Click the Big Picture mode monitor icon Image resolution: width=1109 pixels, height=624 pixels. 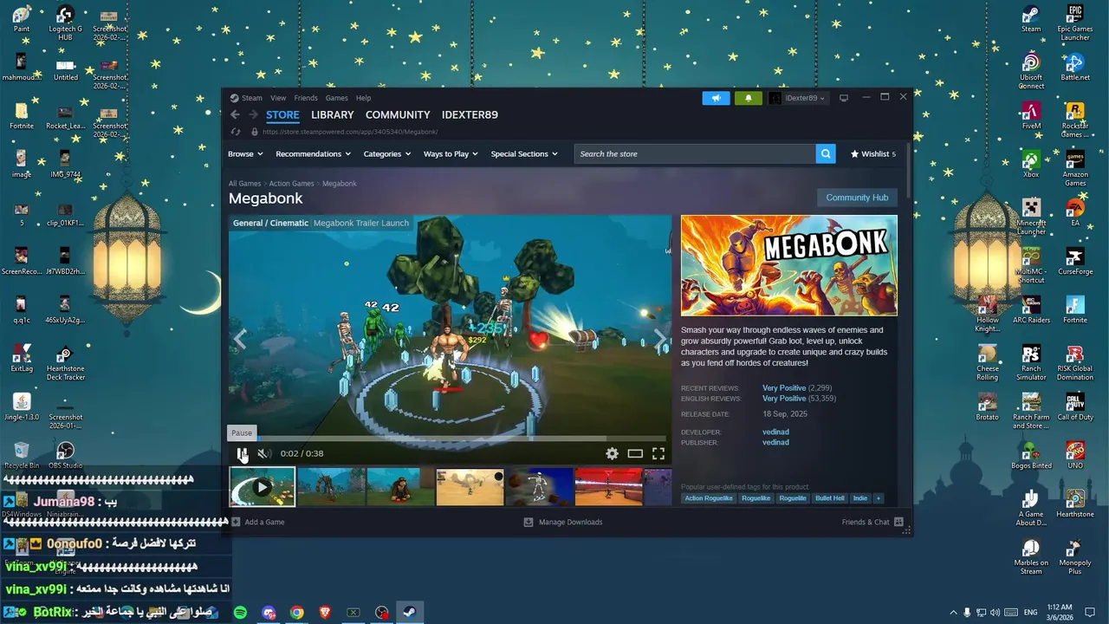pos(844,98)
